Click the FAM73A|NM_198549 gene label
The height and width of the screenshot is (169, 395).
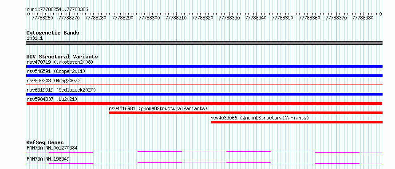tap(48, 159)
